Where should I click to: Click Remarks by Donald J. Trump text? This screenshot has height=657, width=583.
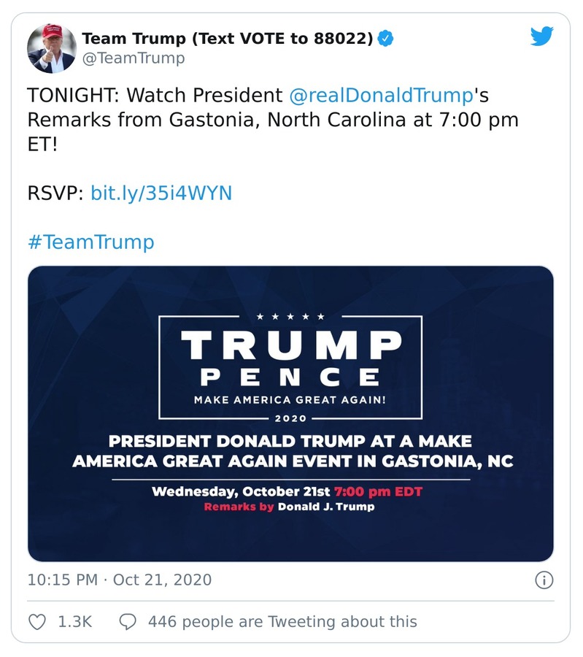[x=289, y=507]
